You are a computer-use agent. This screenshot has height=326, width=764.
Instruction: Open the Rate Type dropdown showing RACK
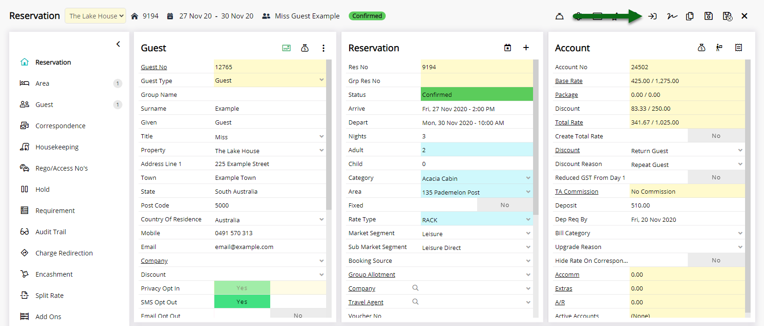pos(477,219)
